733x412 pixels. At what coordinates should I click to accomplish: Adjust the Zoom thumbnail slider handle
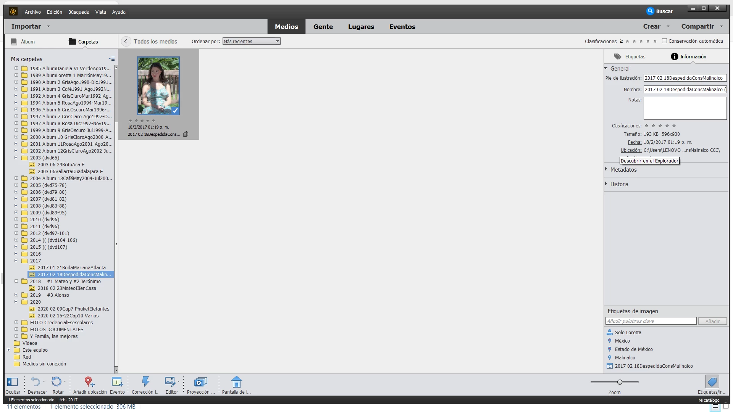click(x=620, y=382)
